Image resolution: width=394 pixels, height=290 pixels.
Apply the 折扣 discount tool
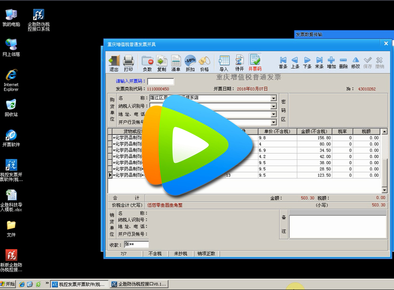coord(190,63)
